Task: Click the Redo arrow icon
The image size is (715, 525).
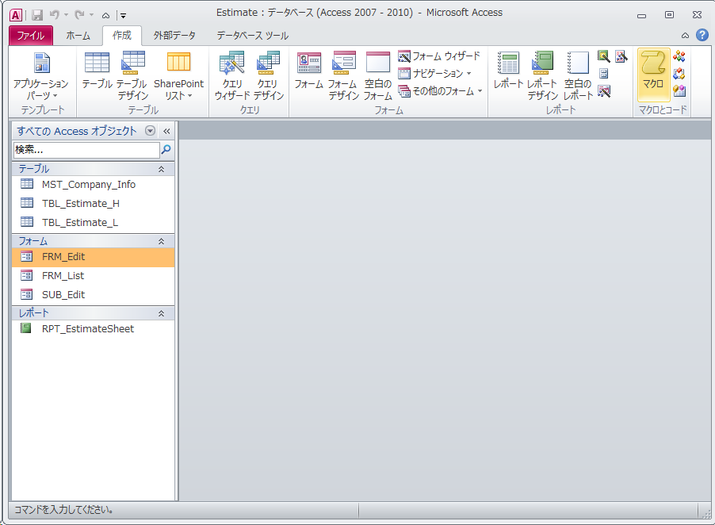Action: pyautogui.click(x=80, y=15)
